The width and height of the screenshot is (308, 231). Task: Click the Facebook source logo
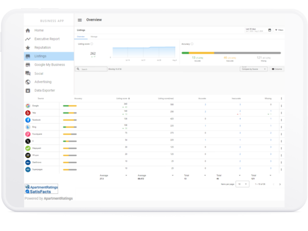click(x=28, y=120)
